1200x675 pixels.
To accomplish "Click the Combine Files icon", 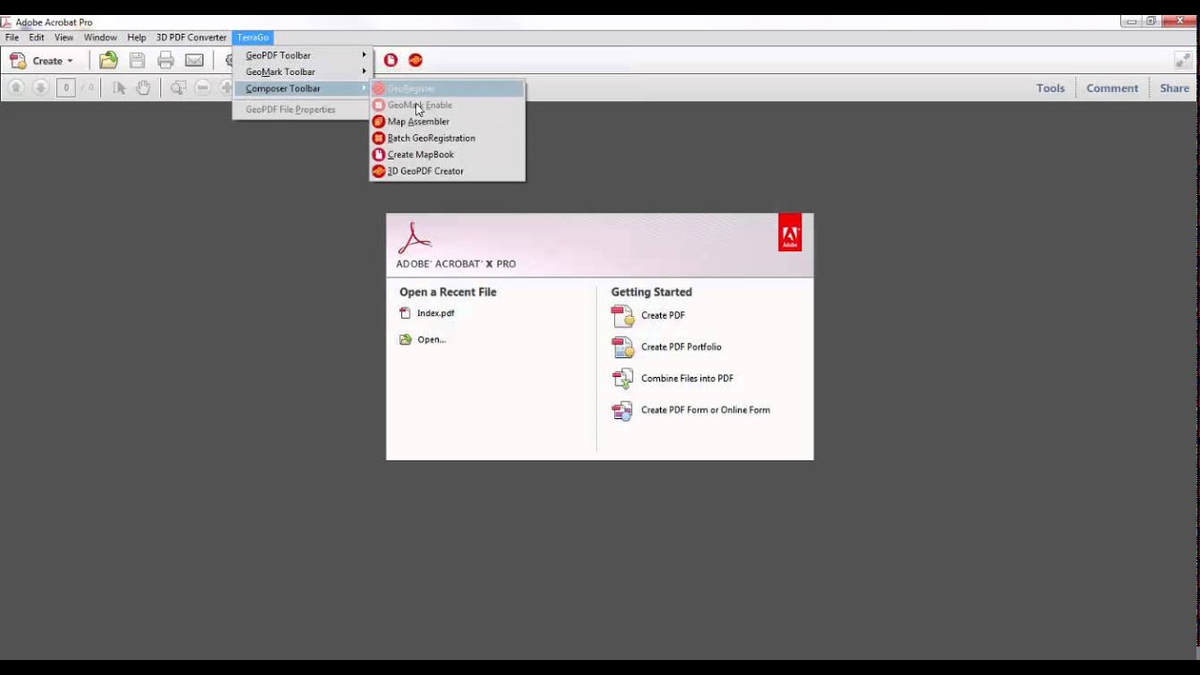I will pyautogui.click(x=622, y=379).
